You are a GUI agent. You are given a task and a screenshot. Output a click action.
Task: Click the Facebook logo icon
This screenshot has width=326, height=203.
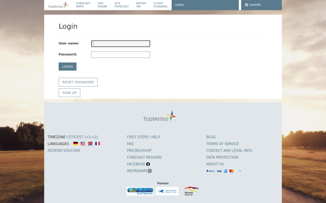click(x=148, y=164)
